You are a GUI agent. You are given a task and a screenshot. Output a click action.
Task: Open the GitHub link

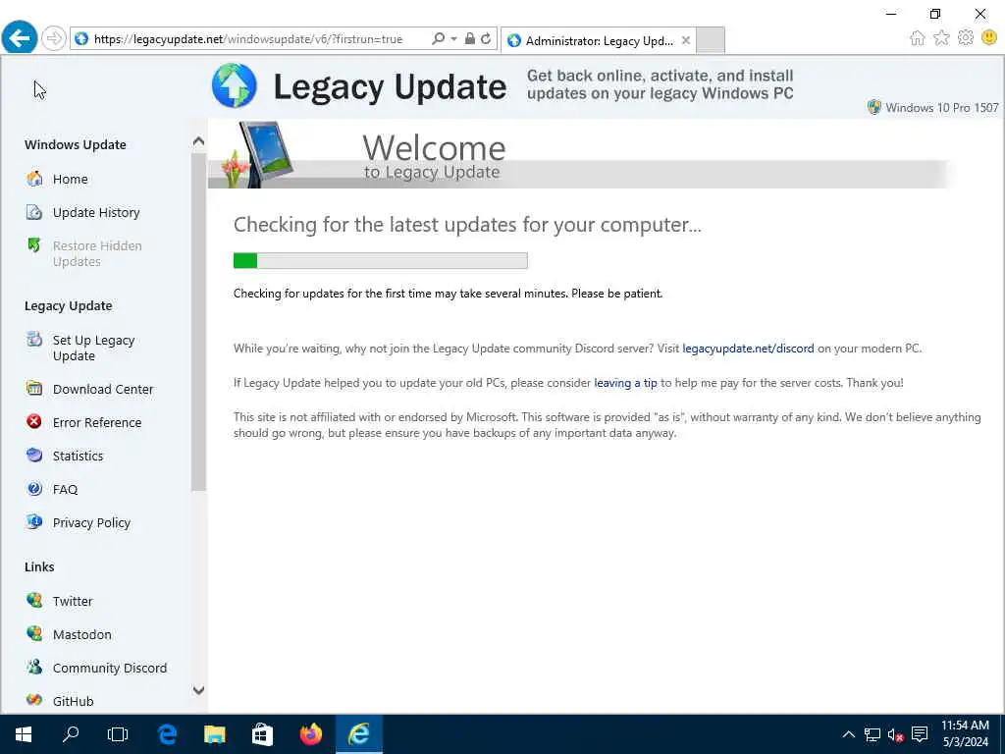(x=73, y=701)
